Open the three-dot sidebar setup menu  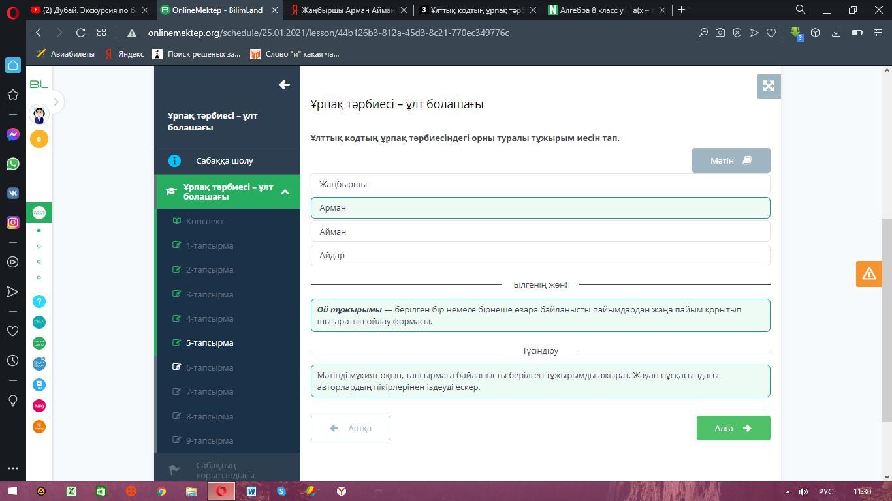click(x=12, y=468)
